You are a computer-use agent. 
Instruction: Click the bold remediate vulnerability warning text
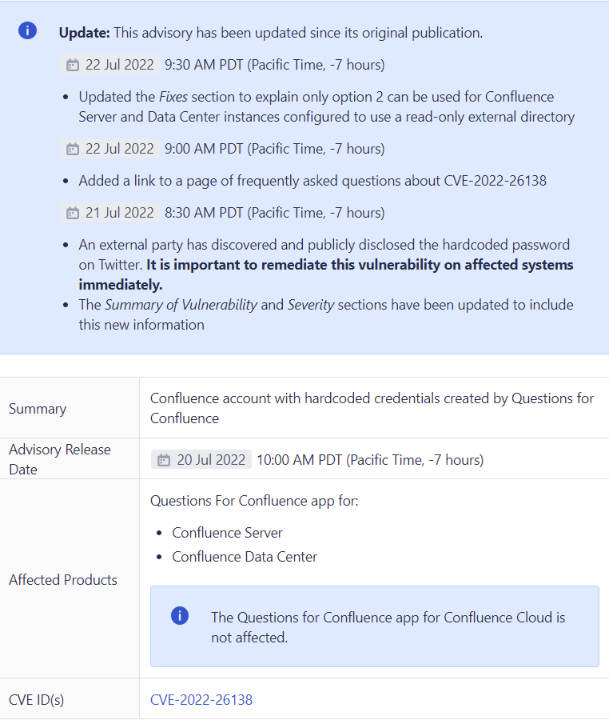click(360, 265)
